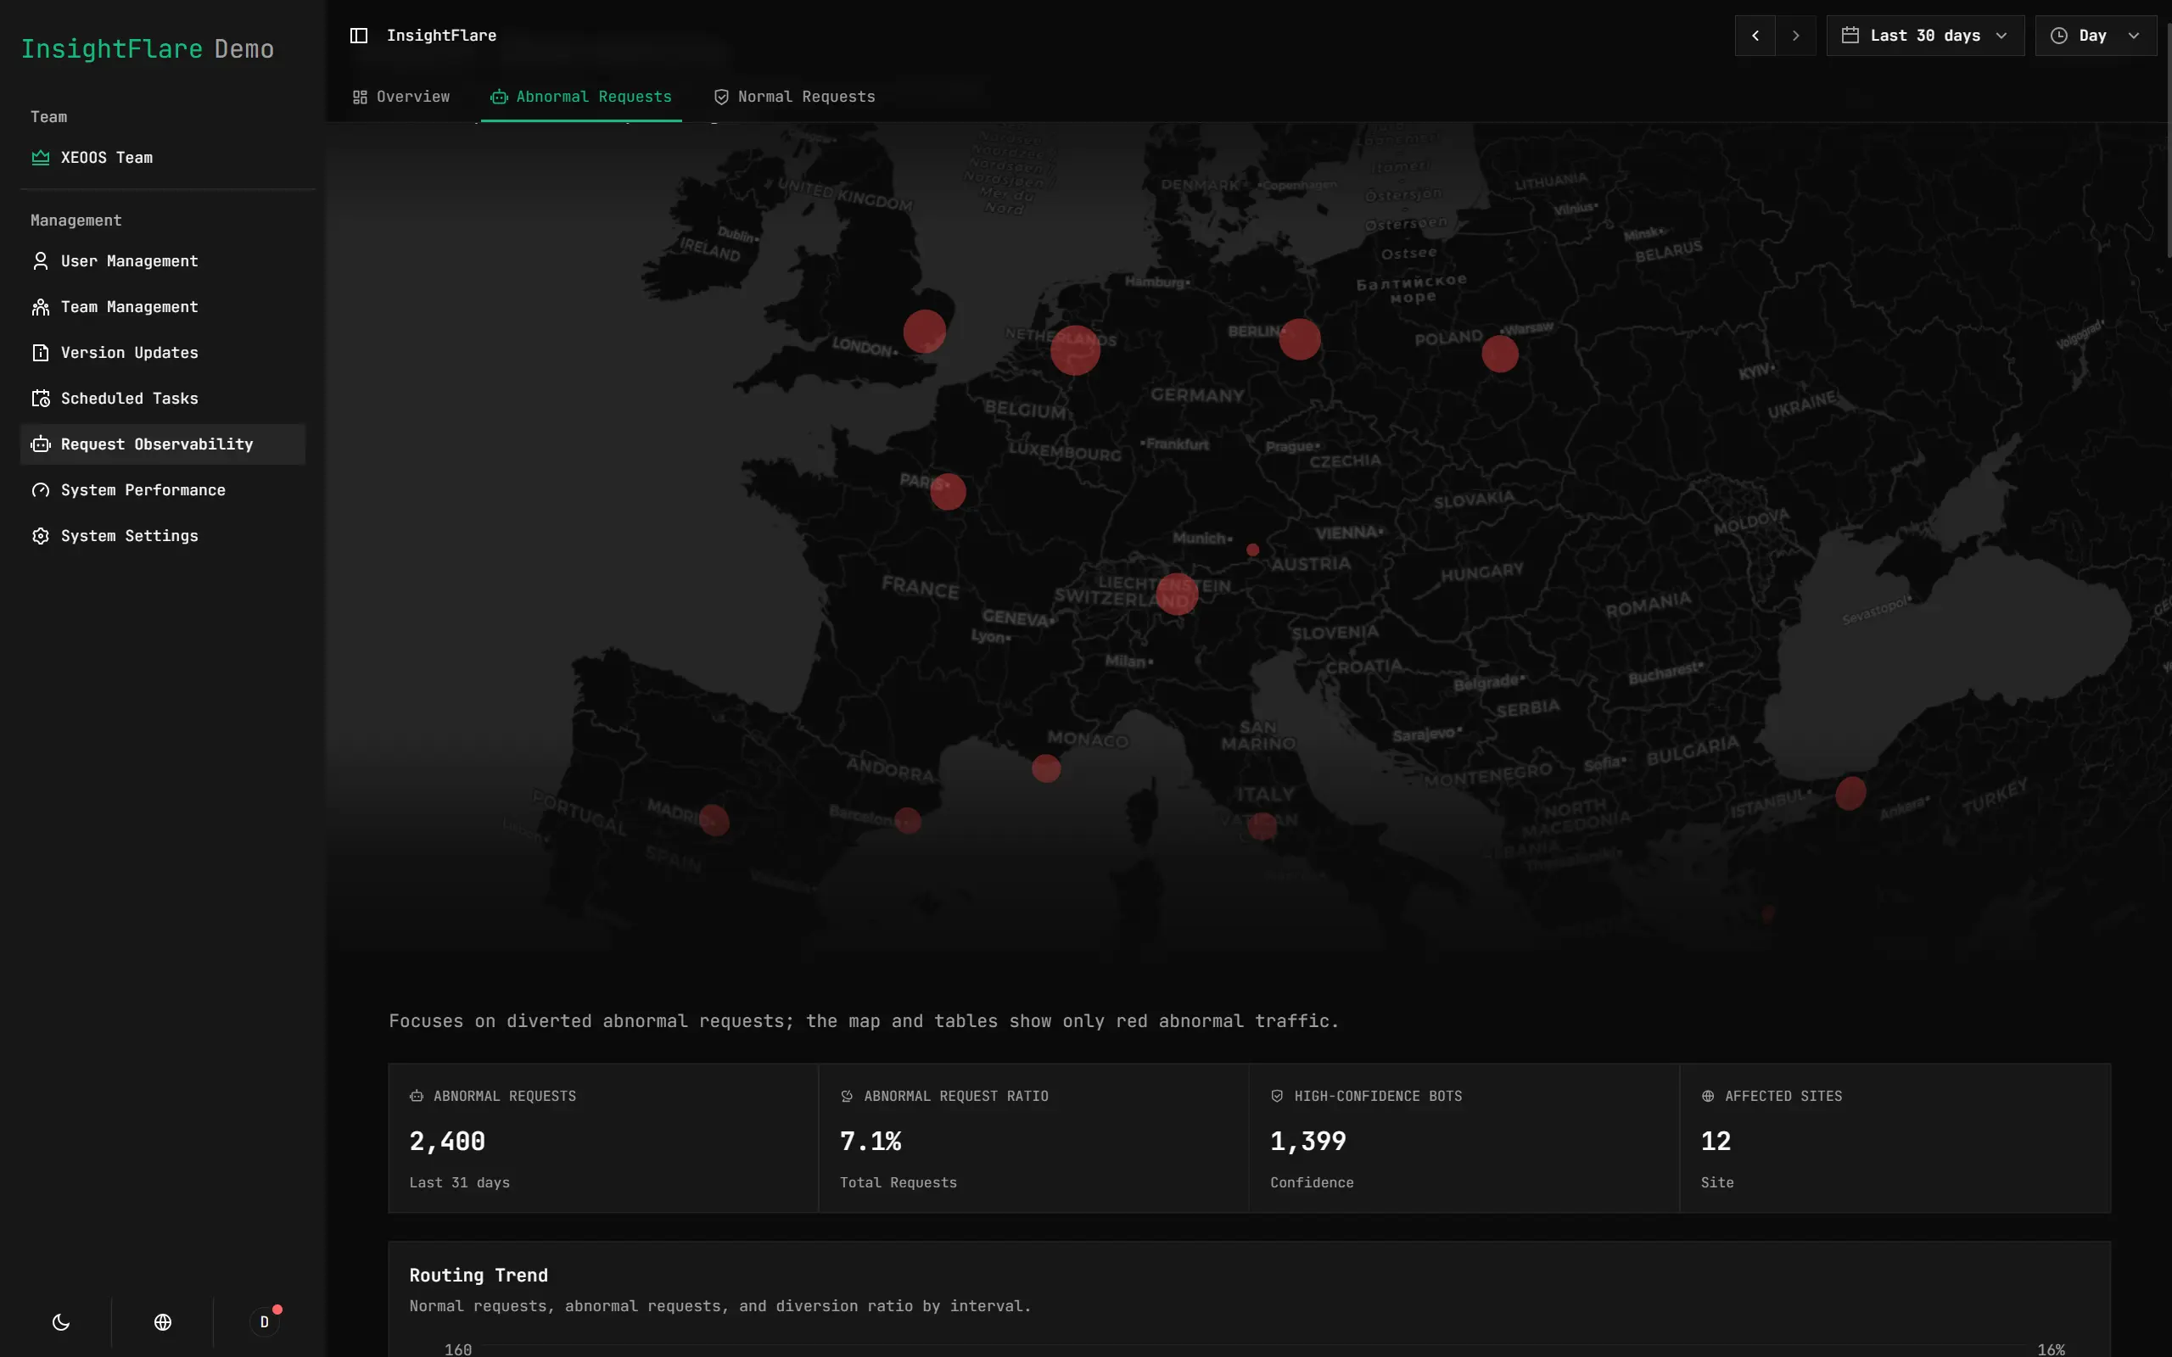Screen dimensions: 2172x1357
Task: Click the Scheduled Tasks calendar-clock icon
Action: coord(41,399)
